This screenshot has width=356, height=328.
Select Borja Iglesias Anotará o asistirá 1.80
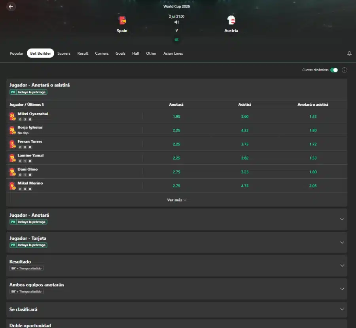pos(313,130)
